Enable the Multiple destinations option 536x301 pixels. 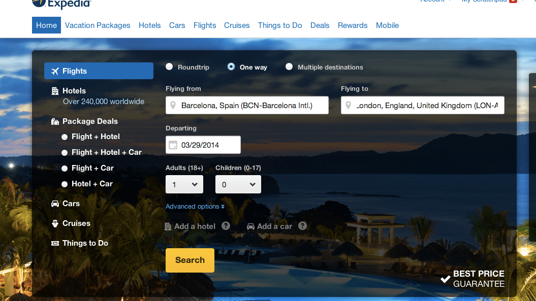289,66
